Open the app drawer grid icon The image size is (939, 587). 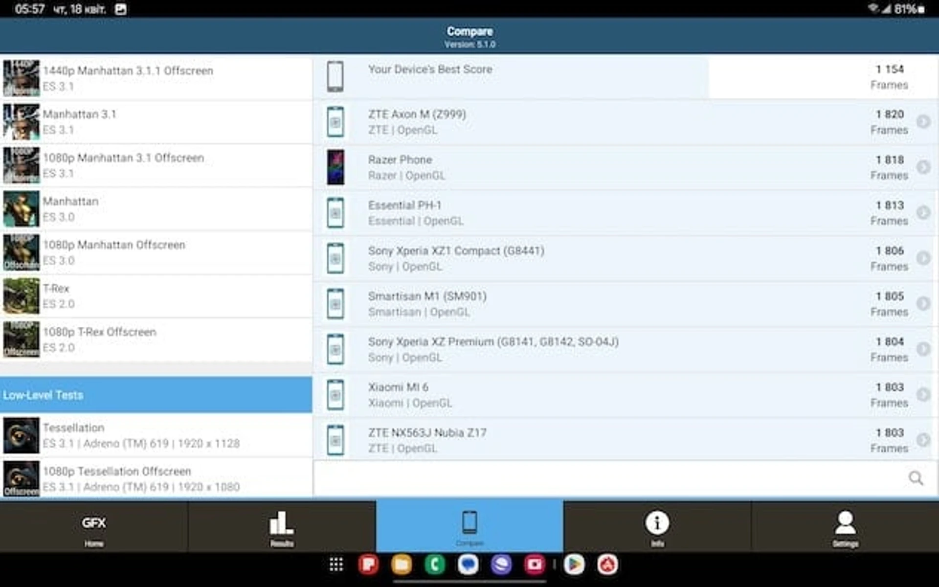pyautogui.click(x=336, y=564)
